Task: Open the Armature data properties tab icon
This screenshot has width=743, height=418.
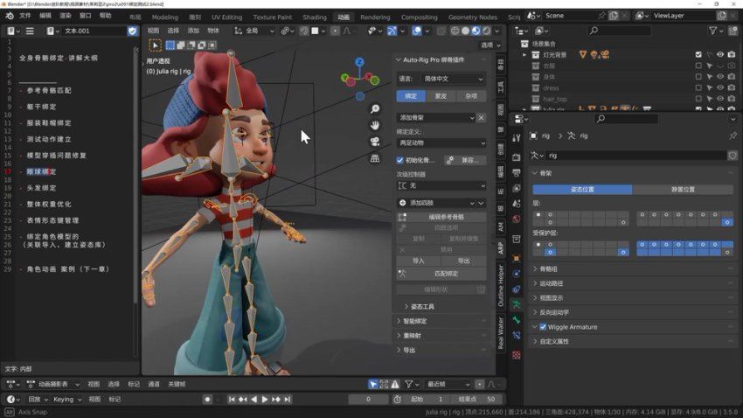Action: 517,304
